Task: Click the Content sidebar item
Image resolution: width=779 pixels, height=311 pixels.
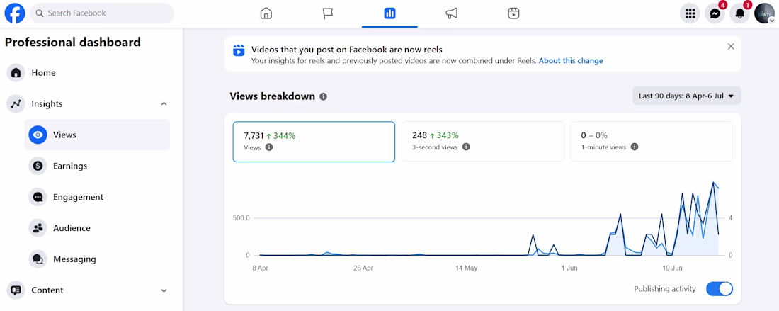Action: pyautogui.click(x=87, y=290)
